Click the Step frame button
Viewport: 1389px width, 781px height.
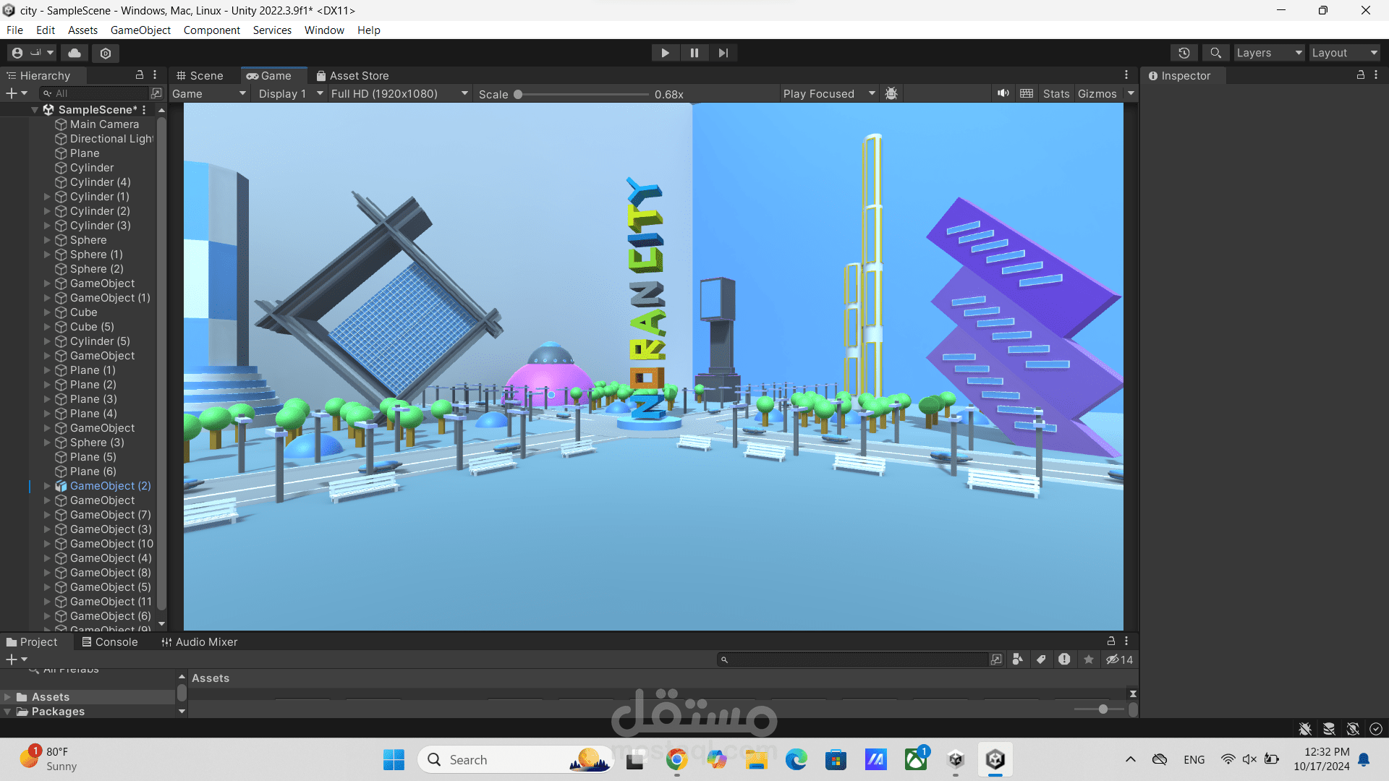[723, 53]
